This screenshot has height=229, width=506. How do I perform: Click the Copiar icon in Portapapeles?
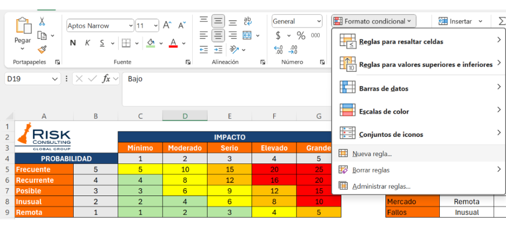tap(42, 35)
